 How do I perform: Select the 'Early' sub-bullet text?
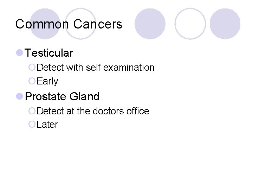click(x=47, y=81)
